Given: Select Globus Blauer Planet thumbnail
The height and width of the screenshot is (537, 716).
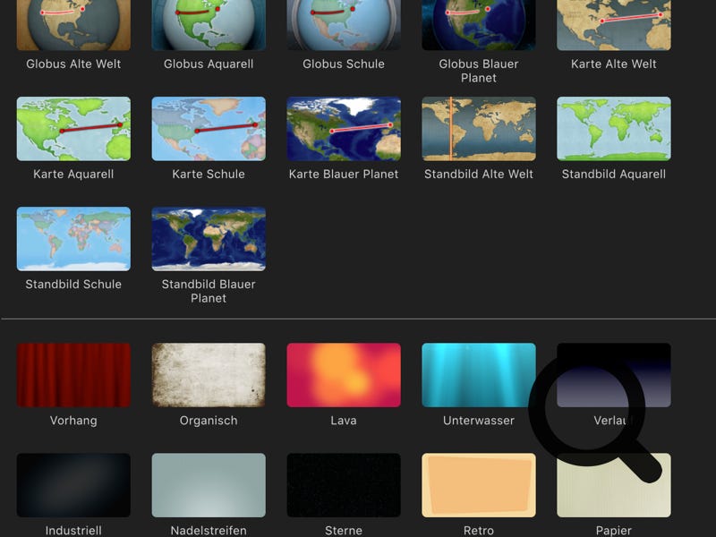Looking at the screenshot, I should coord(479,24).
